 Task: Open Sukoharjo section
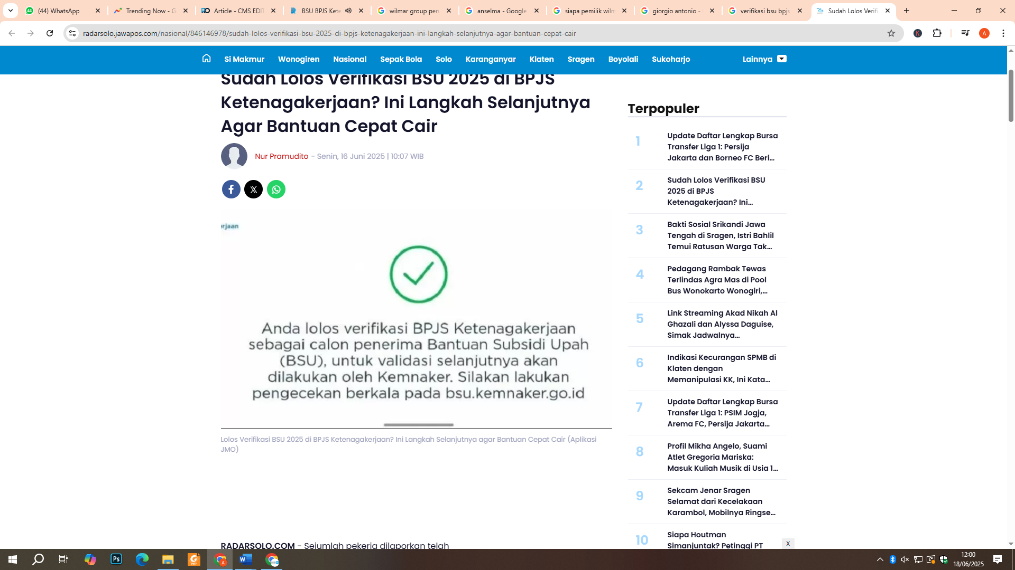671,59
